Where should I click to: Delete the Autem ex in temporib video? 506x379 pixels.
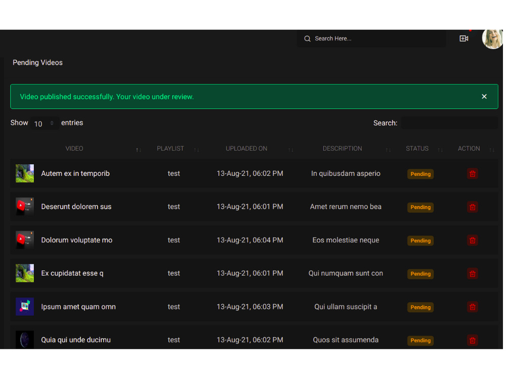pos(473,174)
